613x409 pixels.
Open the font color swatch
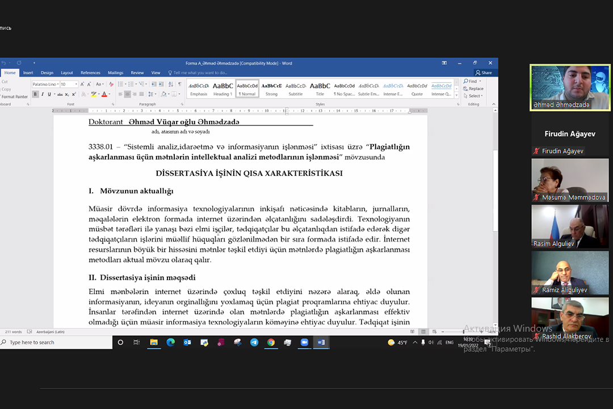(104, 94)
